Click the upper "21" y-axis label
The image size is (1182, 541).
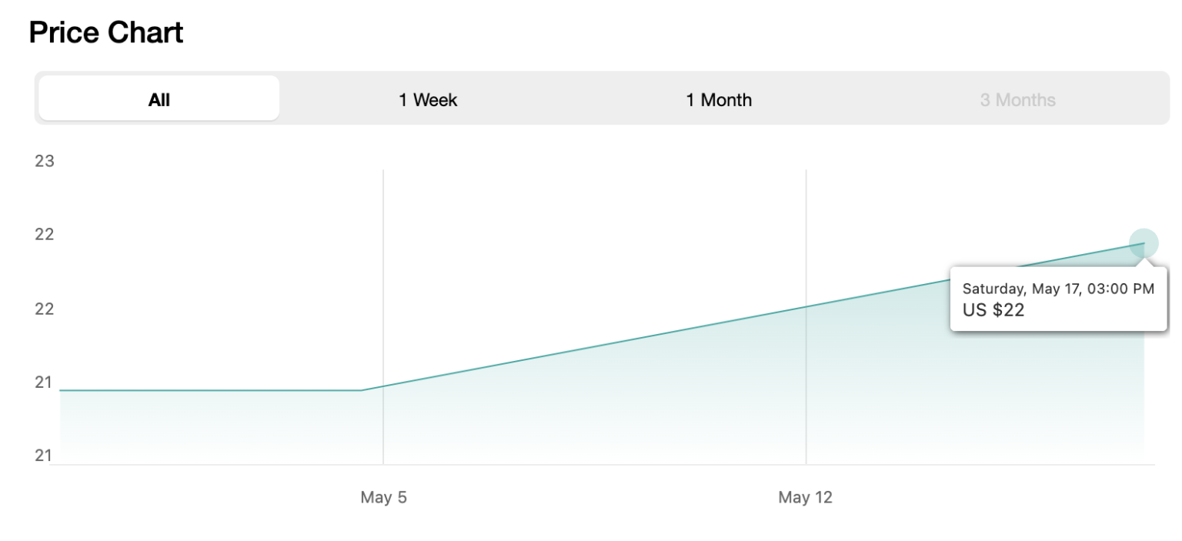coord(45,382)
